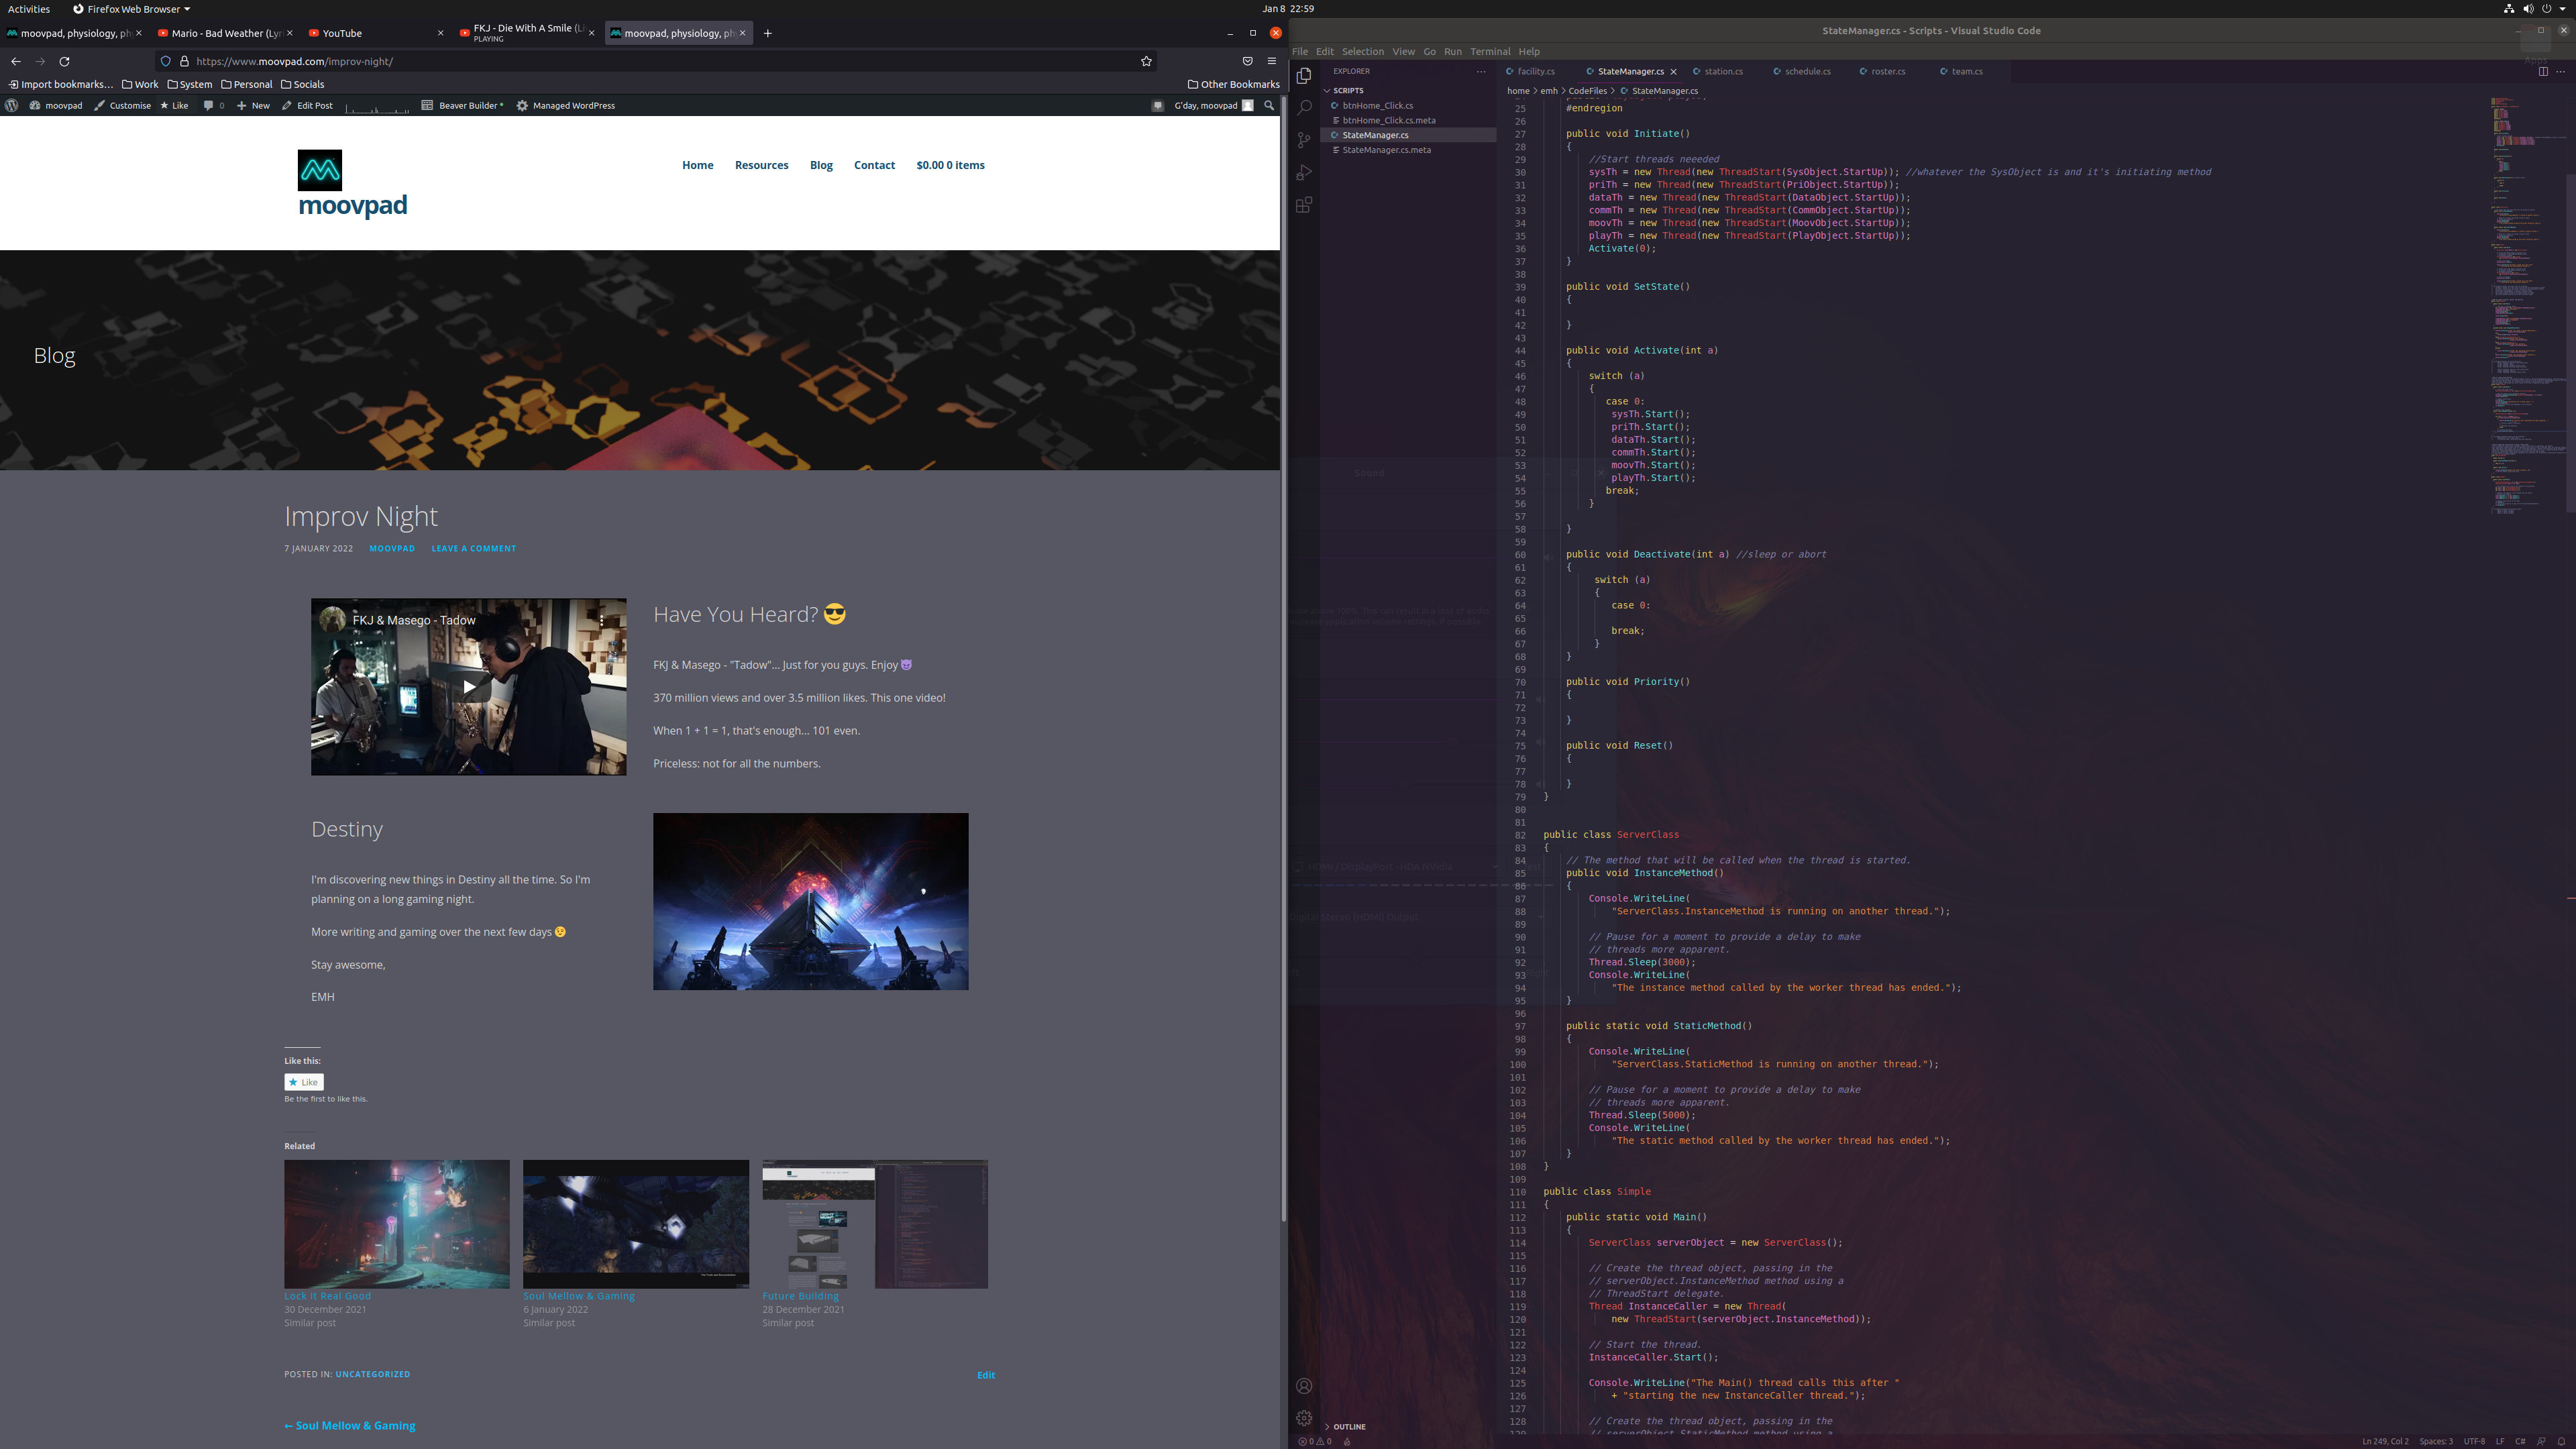The height and width of the screenshot is (1449, 2576).
Task: Switch to the schedule.cs editor tab
Action: point(1808,71)
